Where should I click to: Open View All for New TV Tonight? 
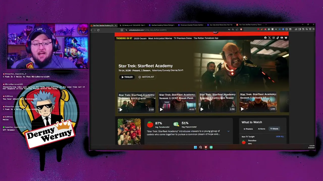coord(280,137)
